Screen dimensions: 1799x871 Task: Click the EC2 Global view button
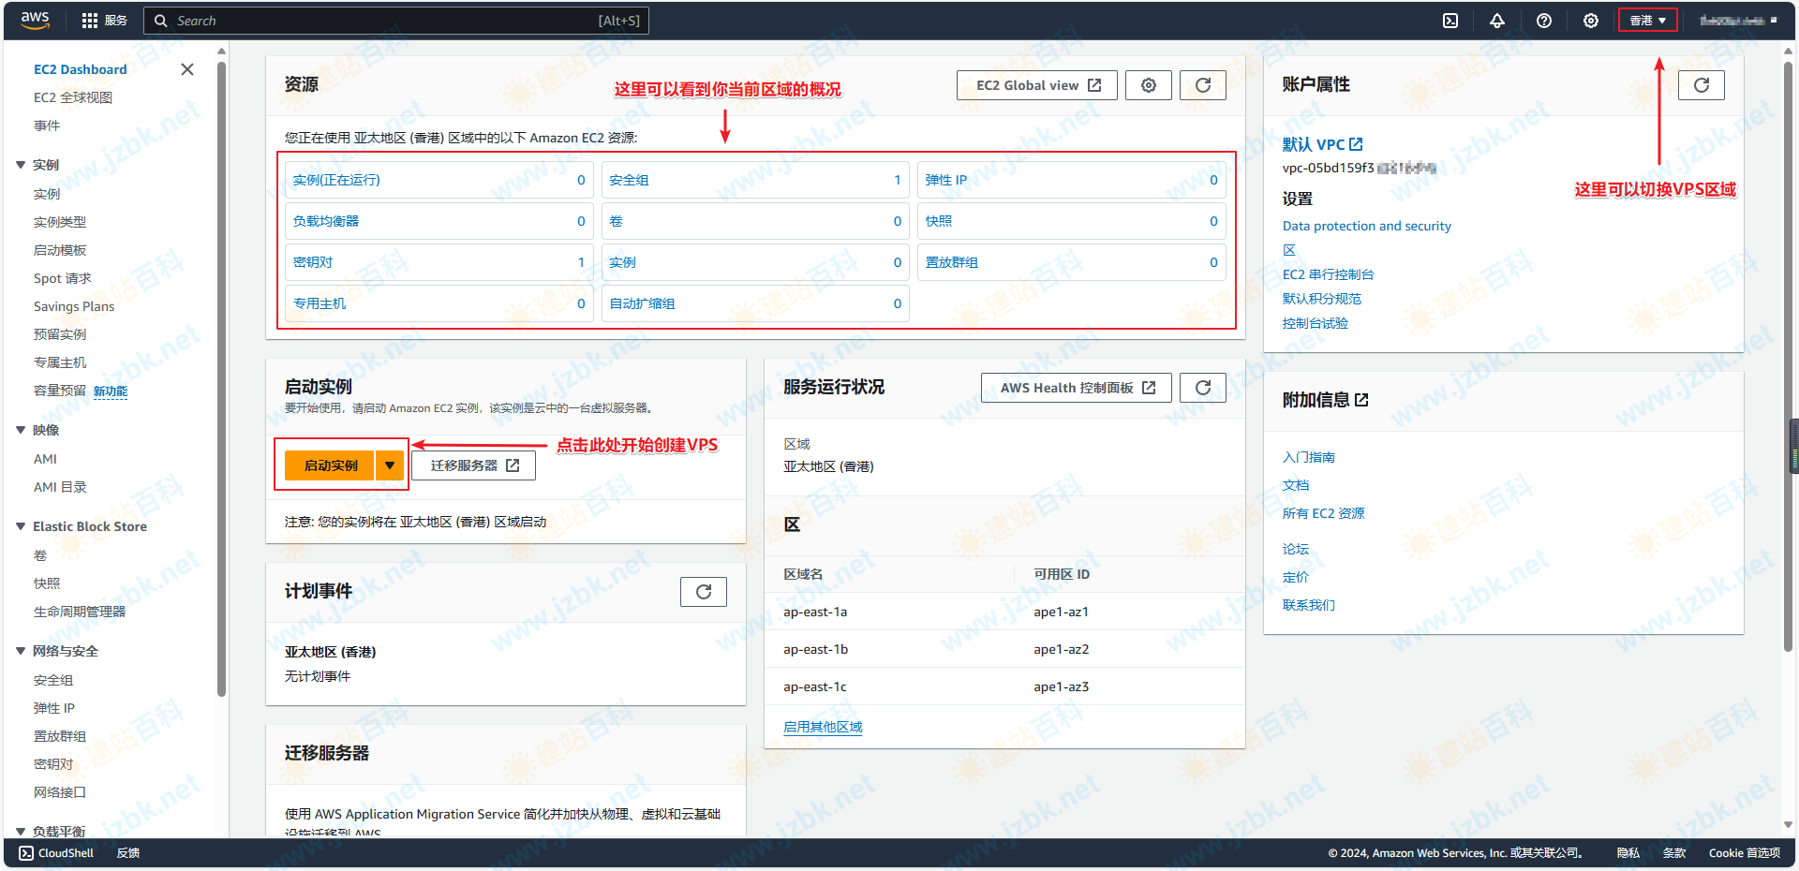point(1037,85)
